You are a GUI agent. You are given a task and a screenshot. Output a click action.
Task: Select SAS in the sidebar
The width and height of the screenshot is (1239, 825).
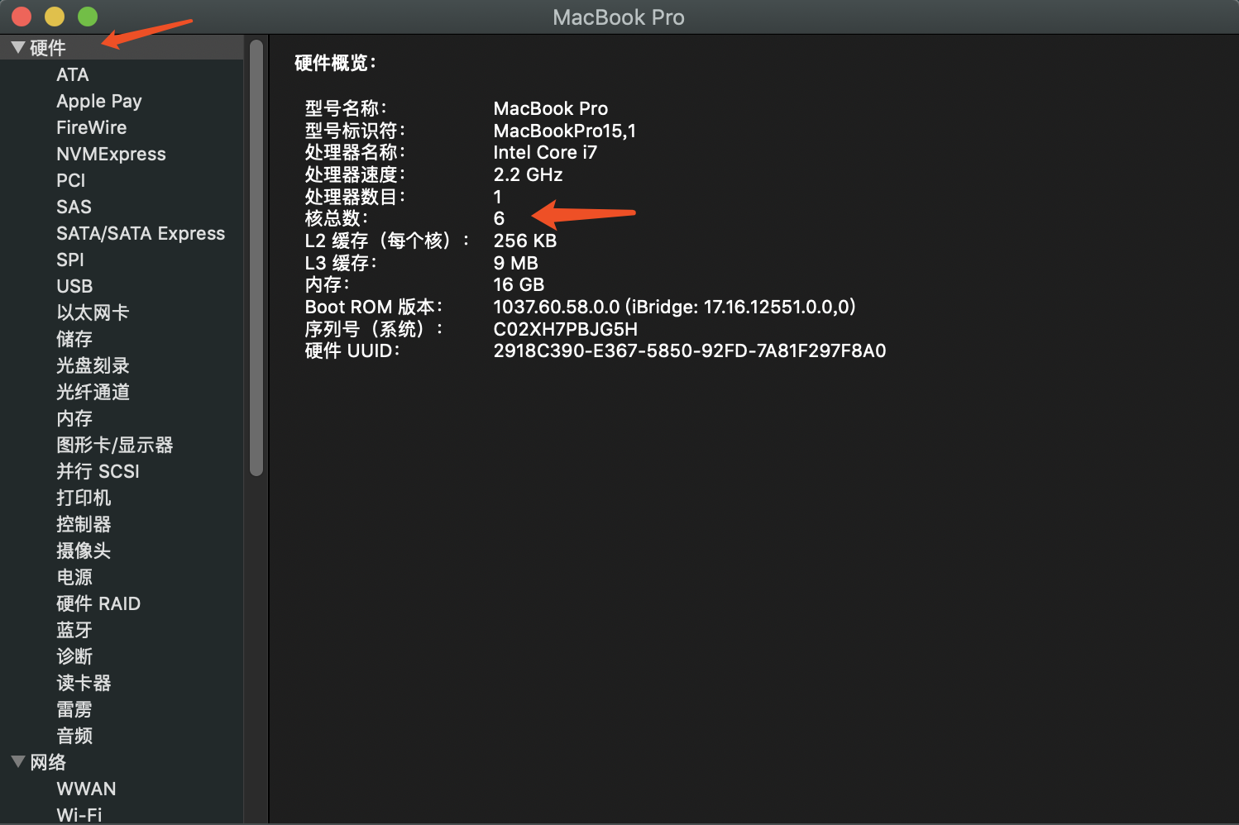pos(74,207)
